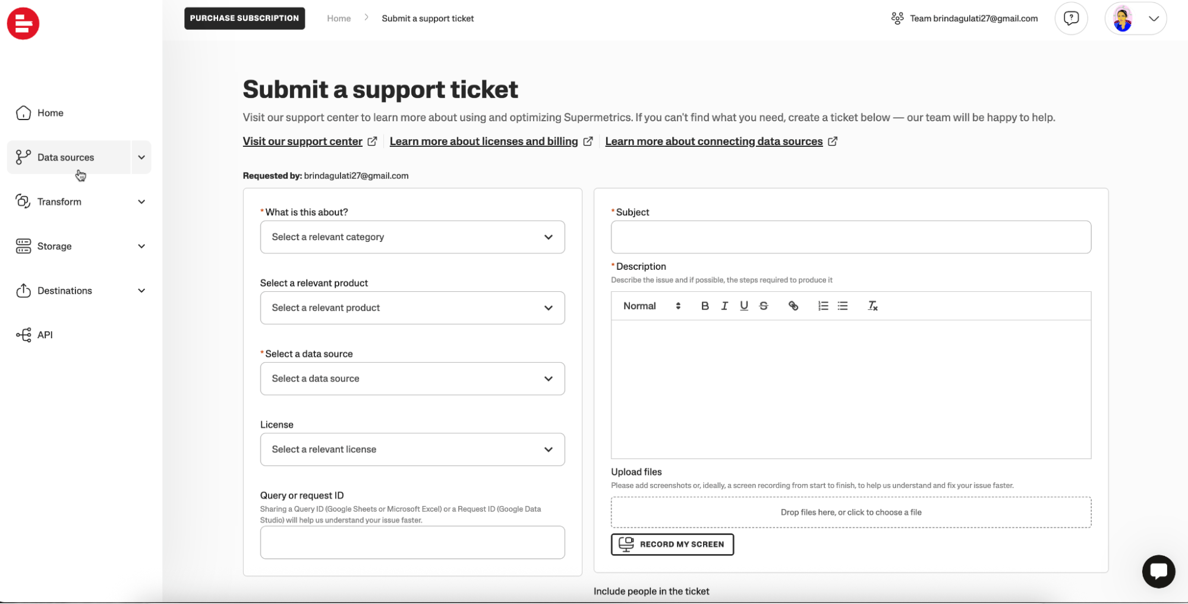Click the API nodes icon
Image resolution: width=1188 pixels, height=604 pixels.
tap(23, 335)
